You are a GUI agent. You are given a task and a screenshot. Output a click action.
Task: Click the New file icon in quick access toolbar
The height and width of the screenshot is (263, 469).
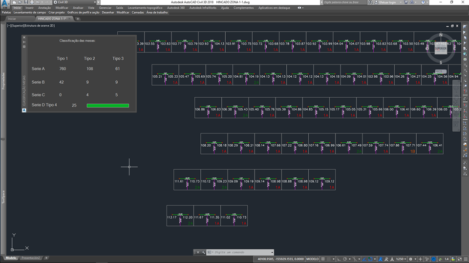pyautogui.click(x=14, y=2)
